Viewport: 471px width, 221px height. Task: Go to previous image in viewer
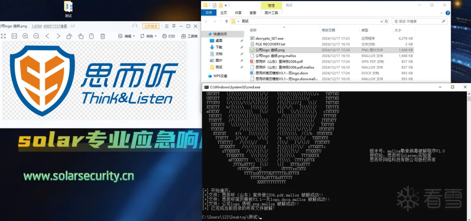(47, 36)
